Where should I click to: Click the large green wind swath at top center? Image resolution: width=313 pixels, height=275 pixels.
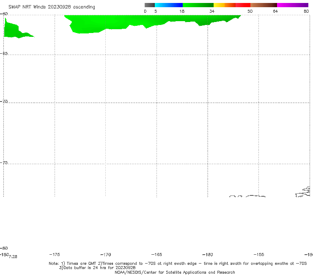tap(153, 24)
